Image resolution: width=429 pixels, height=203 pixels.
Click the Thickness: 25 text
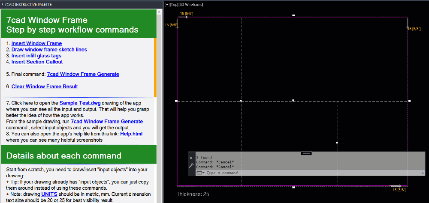(193, 194)
